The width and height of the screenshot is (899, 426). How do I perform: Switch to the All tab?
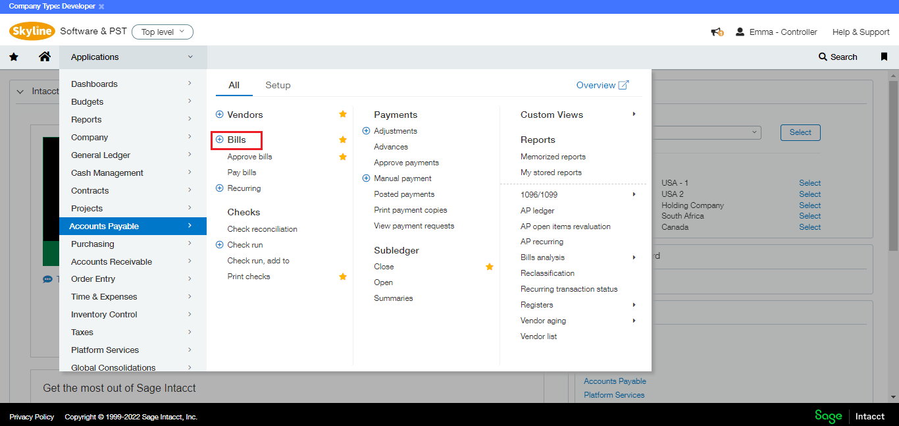234,85
